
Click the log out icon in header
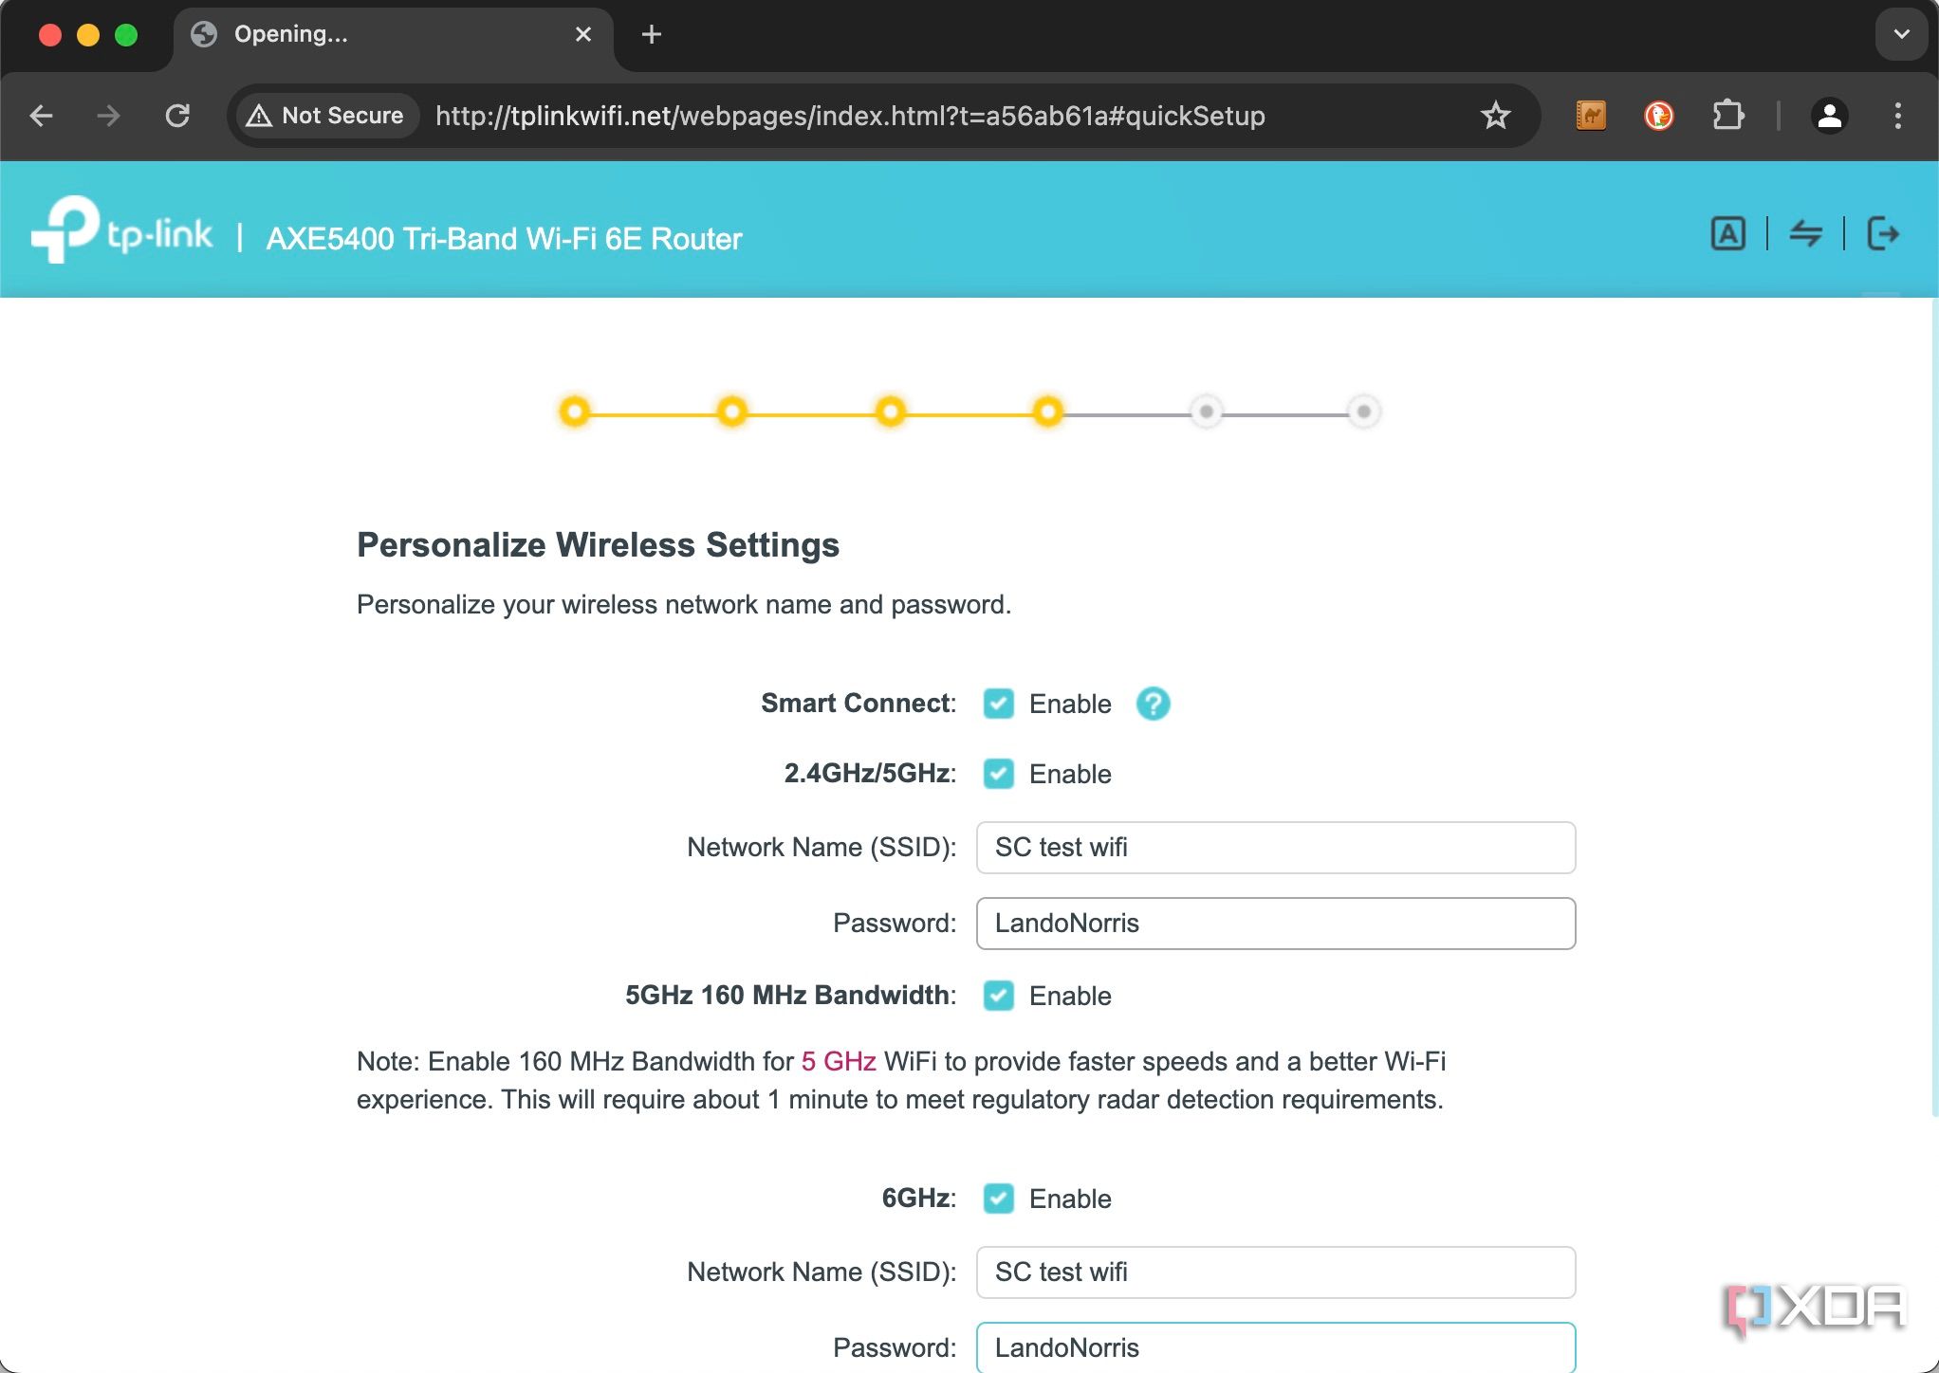click(1883, 233)
